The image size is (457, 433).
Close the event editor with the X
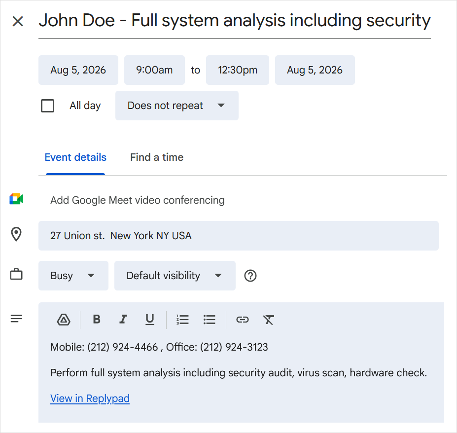[18, 21]
